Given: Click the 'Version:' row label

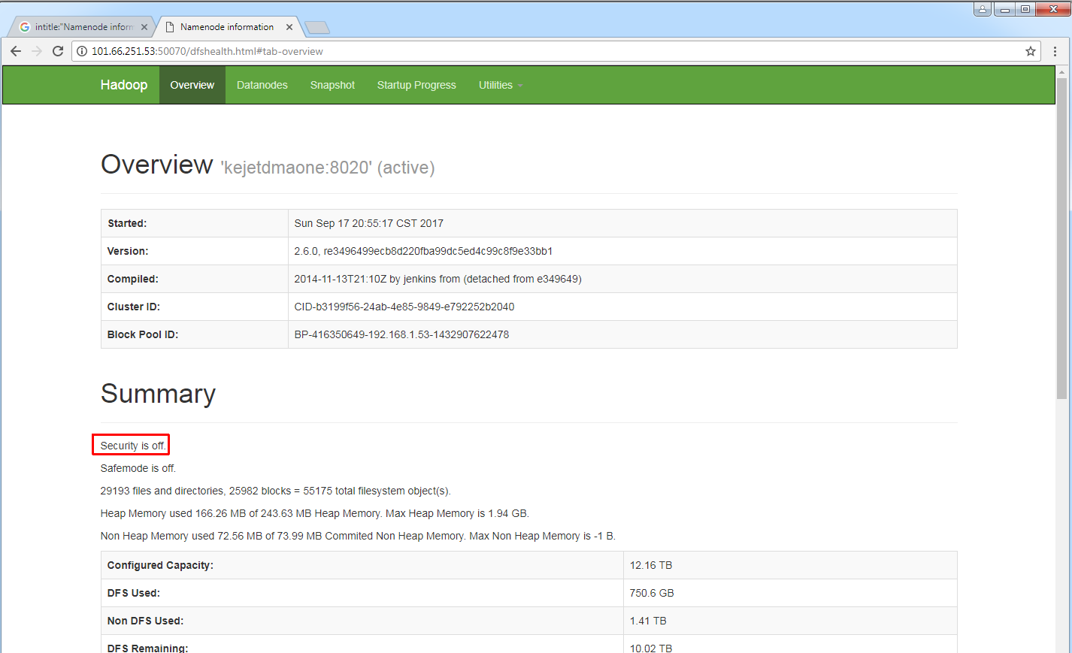Looking at the screenshot, I should coord(128,251).
